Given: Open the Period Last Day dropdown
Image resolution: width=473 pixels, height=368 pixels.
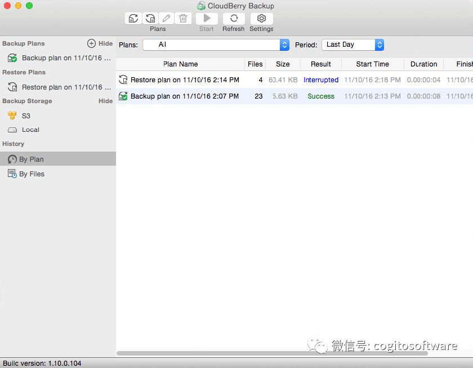Looking at the screenshot, I should pyautogui.click(x=352, y=45).
